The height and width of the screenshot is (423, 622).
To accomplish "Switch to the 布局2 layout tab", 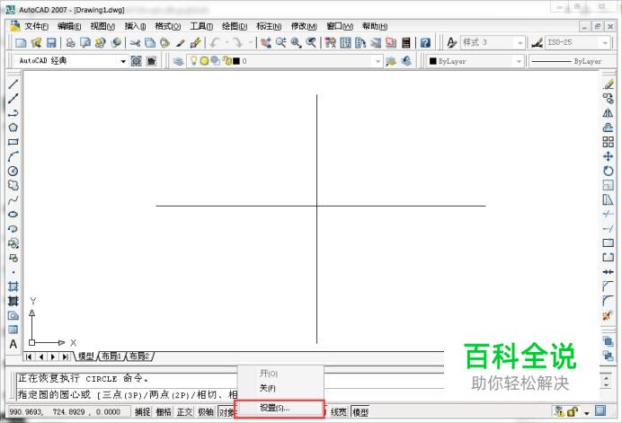I will click(139, 356).
